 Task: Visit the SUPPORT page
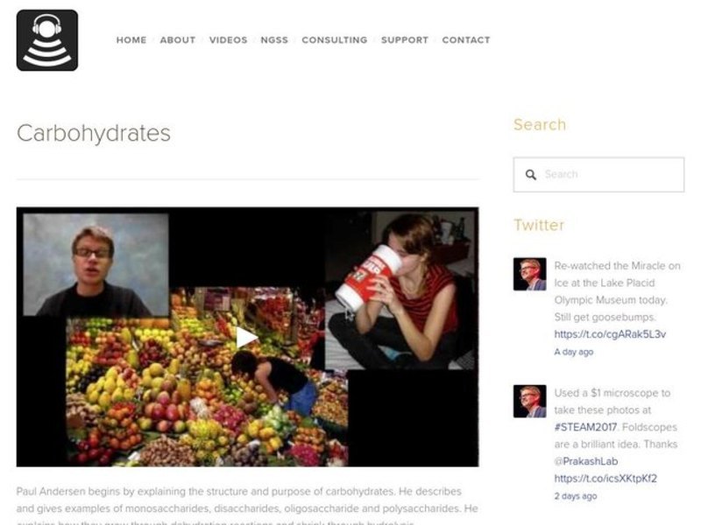pos(405,40)
